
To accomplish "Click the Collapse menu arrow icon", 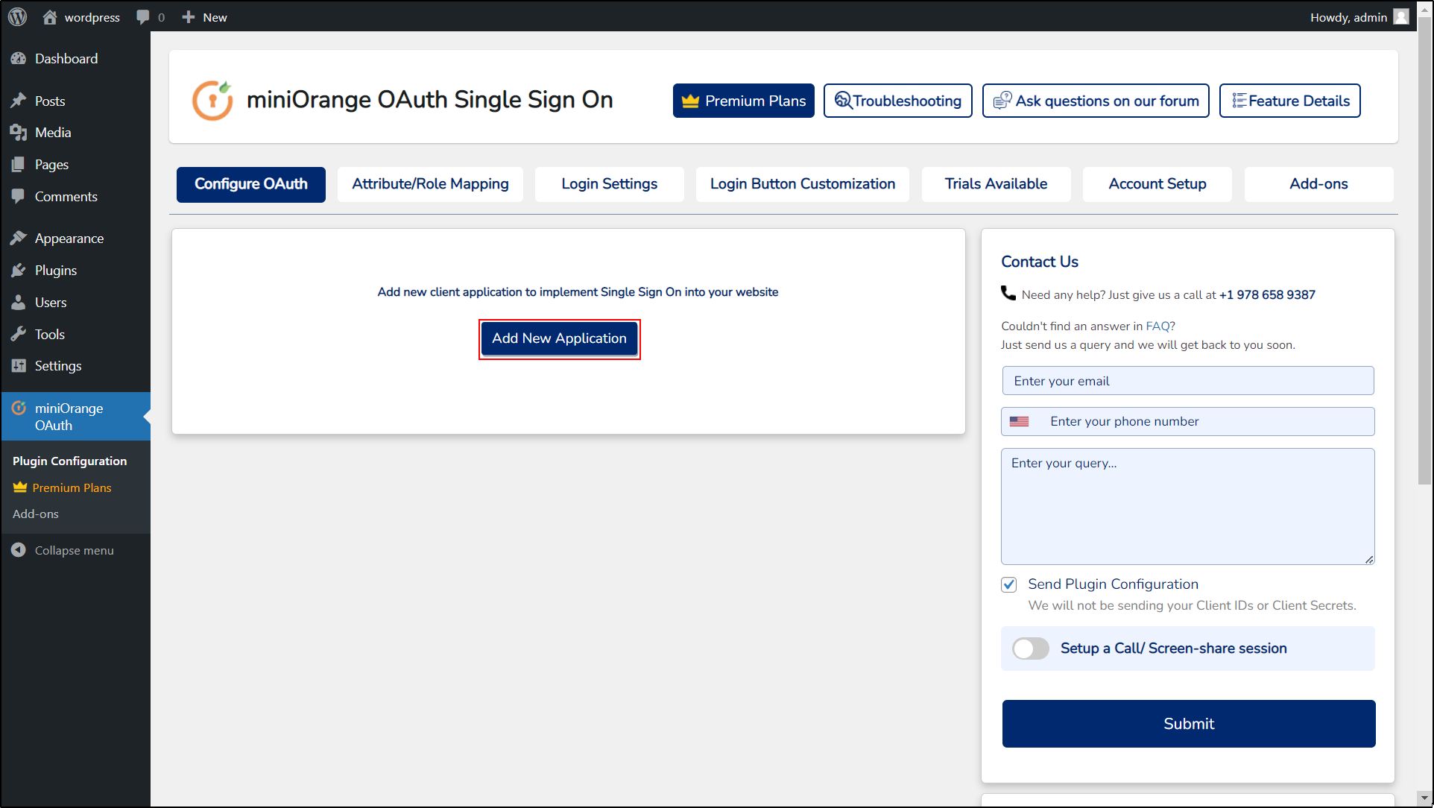I will (x=19, y=550).
